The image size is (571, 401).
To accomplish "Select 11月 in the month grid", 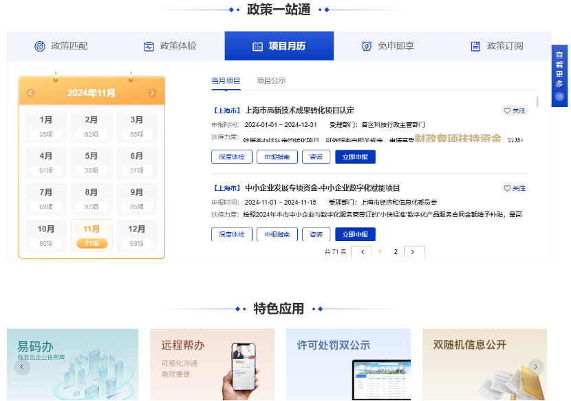I will tap(91, 236).
